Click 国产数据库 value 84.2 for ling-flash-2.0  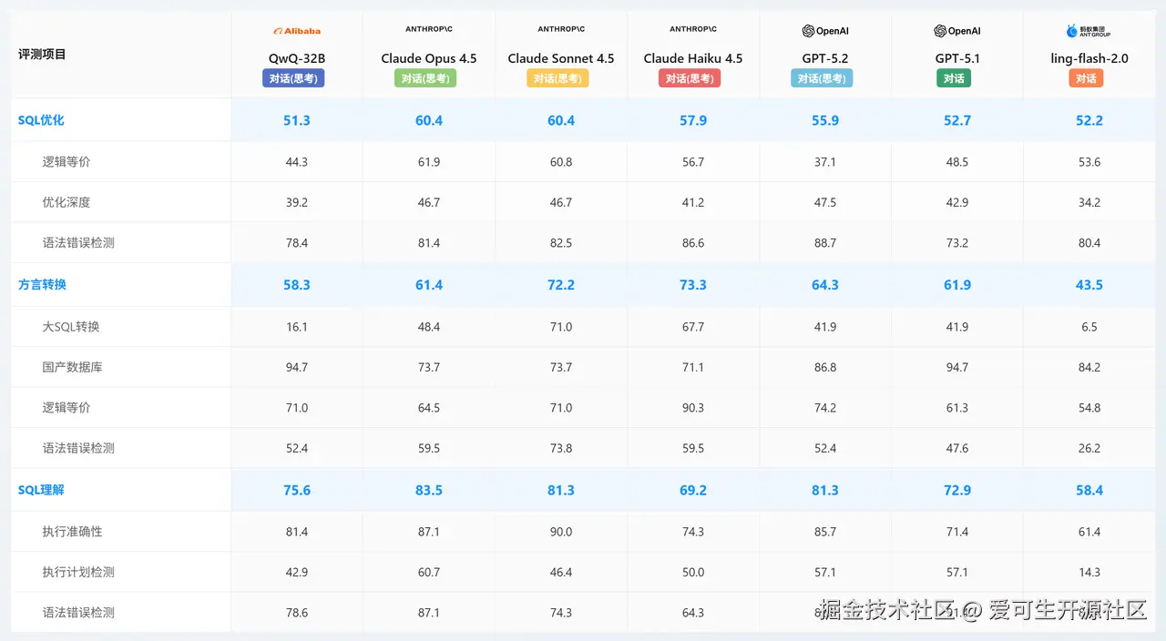point(1089,367)
